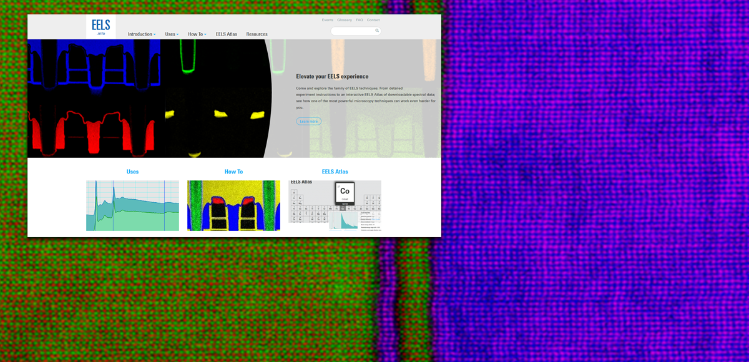
Task: Expand the Uses navigation dropdown
Action: [x=171, y=34]
